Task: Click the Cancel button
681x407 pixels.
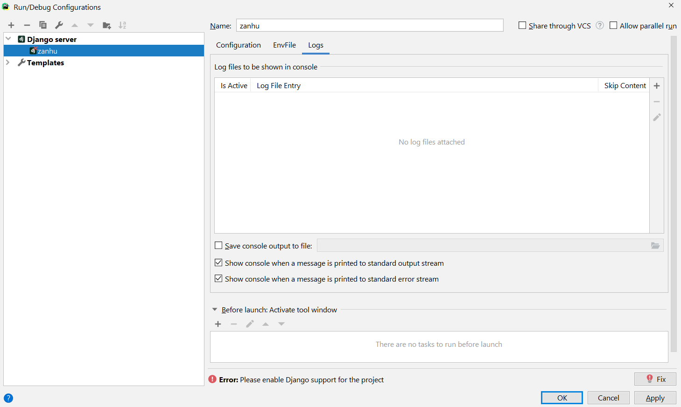Action: click(x=609, y=398)
